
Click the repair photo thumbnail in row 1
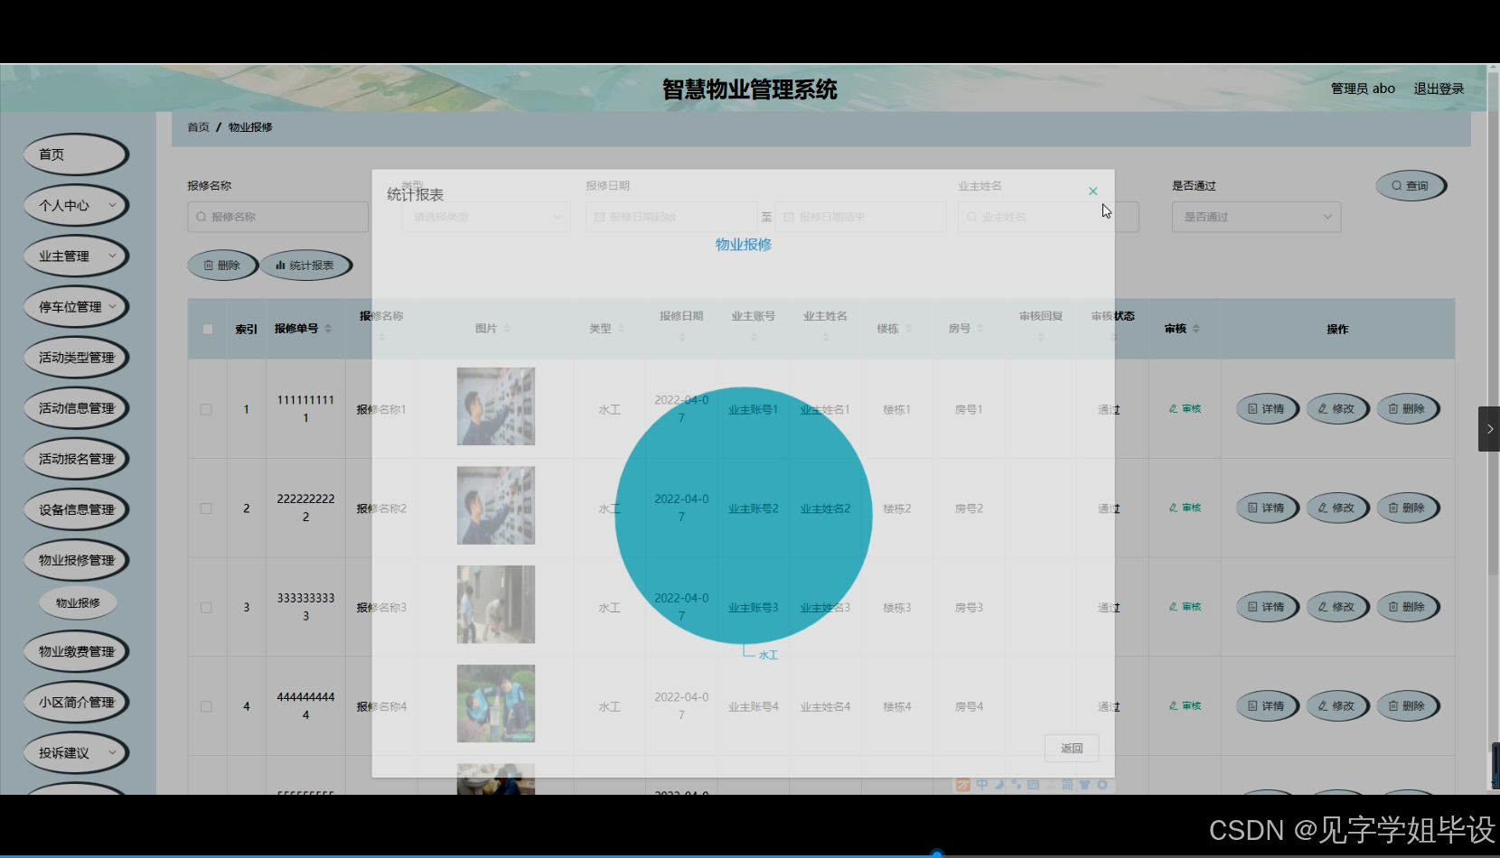click(496, 406)
